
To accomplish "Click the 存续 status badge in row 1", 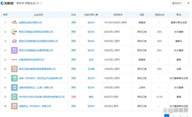I will pyautogui.click(x=73, y=22).
